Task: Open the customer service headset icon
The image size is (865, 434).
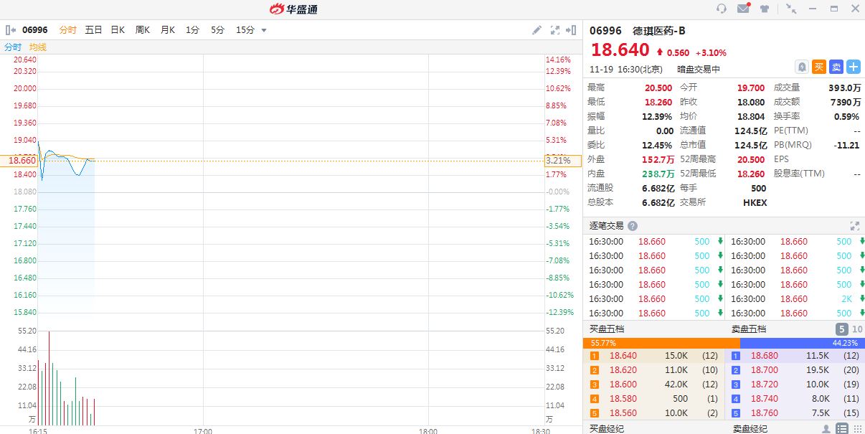Action: click(x=722, y=9)
